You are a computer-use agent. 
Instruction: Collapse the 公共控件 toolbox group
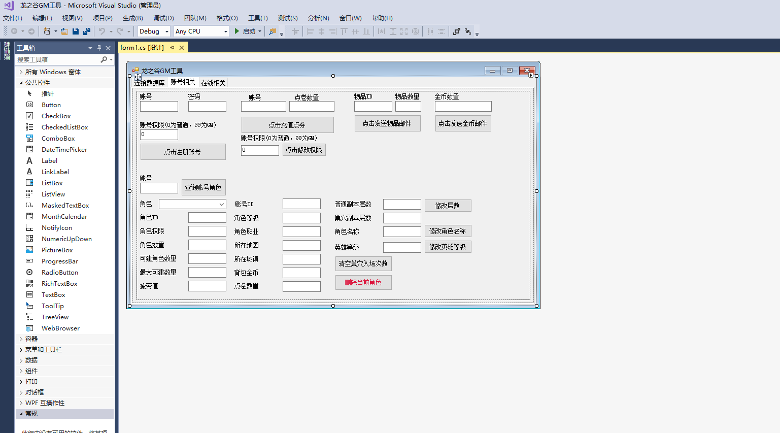click(x=21, y=82)
